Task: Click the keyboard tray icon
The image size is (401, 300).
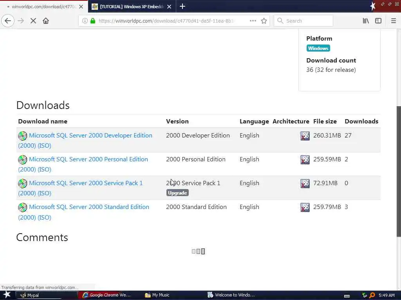Action: pyautogui.click(x=347, y=296)
